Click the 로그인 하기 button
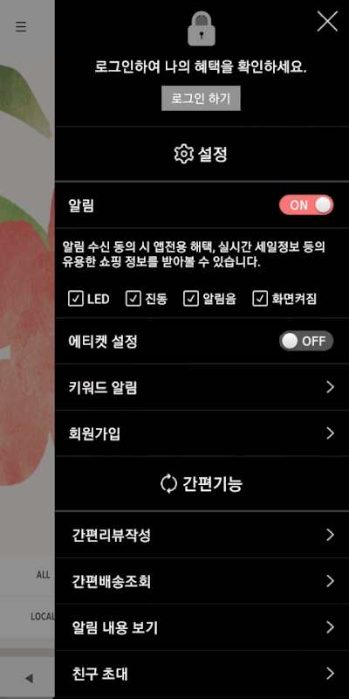The width and height of the screenshot is (349, 699). [x=201, y=98]
